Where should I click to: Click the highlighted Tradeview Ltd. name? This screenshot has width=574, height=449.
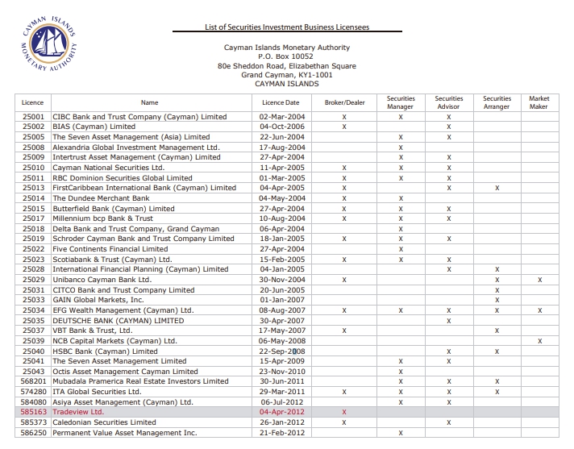coord(78,412)
